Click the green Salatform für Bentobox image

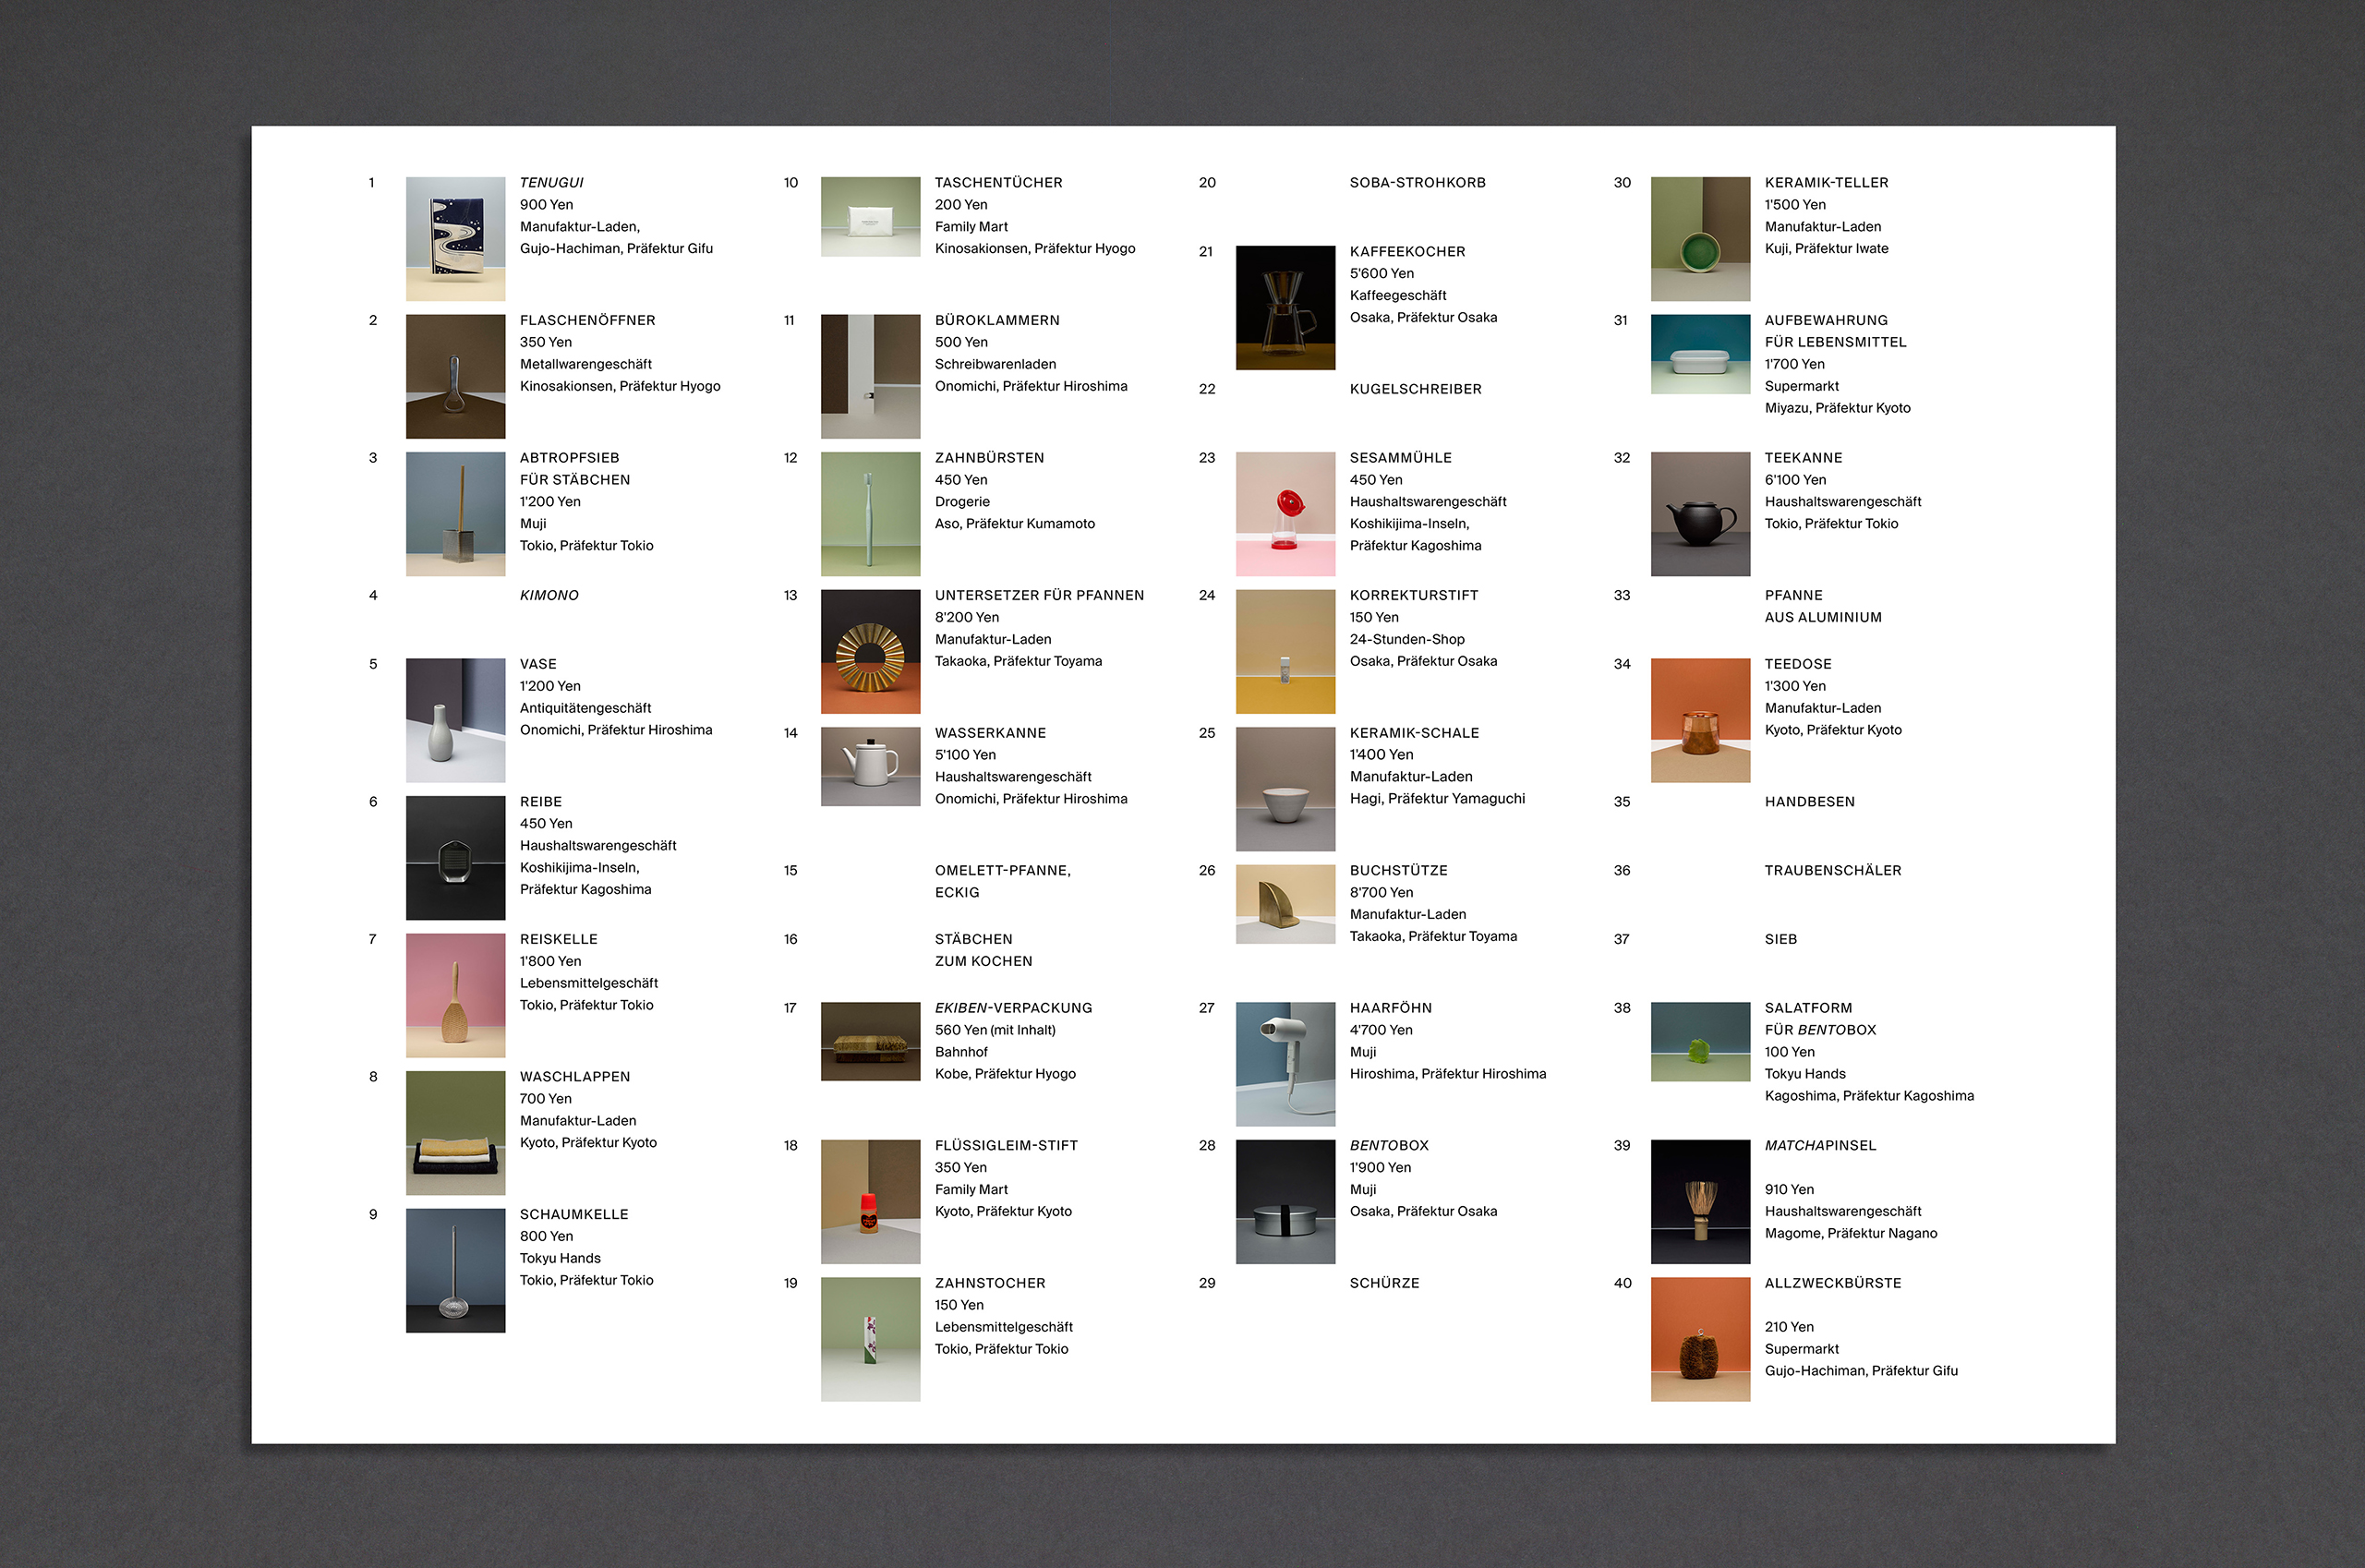1700,1041
